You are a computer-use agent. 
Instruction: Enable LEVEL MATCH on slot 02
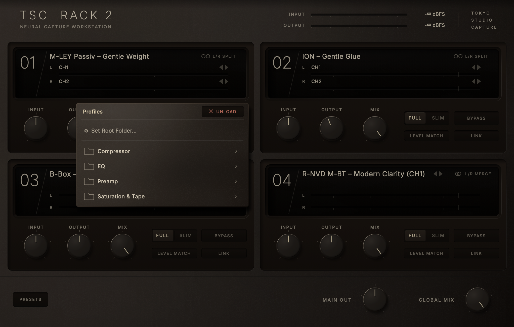(x=426, y=136)
